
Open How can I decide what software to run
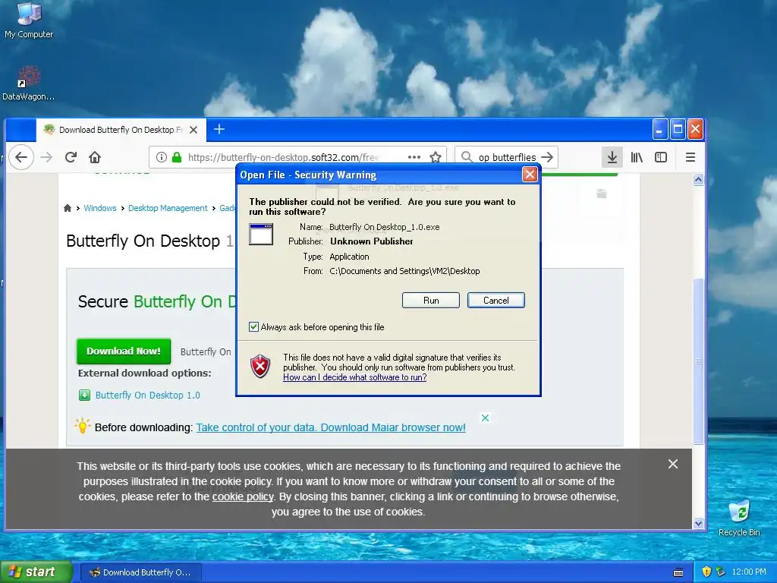(355, 377)
